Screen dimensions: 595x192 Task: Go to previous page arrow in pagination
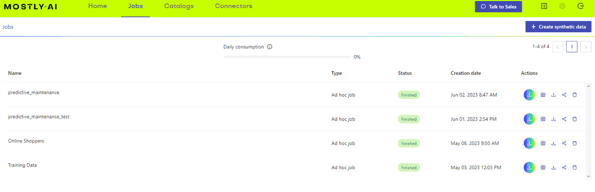[x=558, y=47]
